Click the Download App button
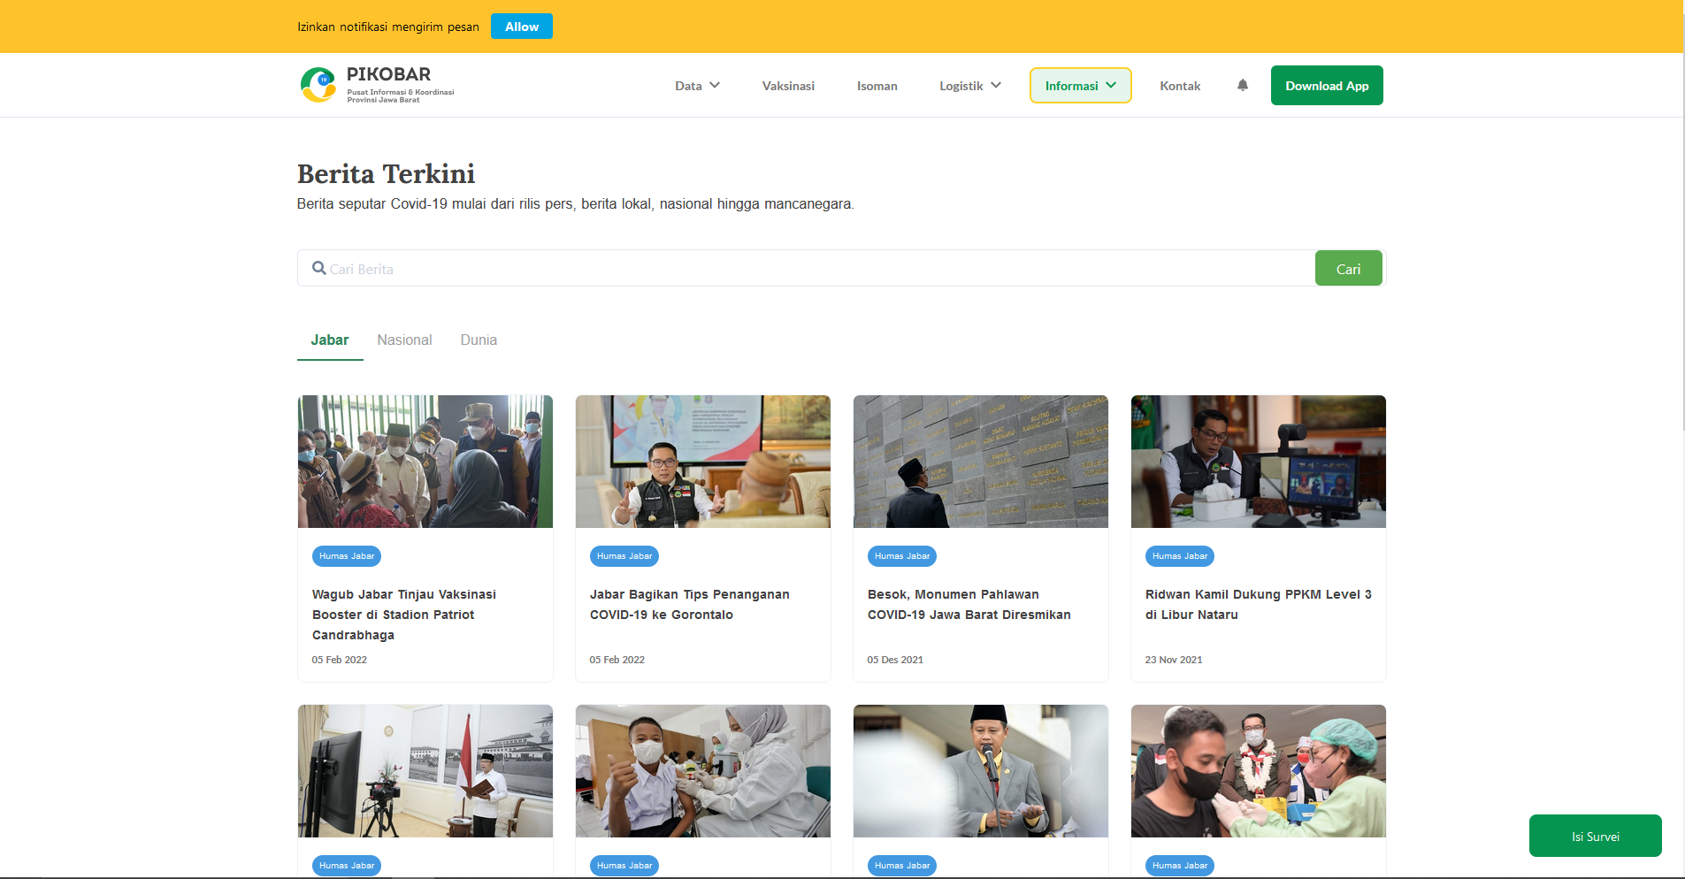This screenshot has width=1685, height=879. pyautogui.click(x=1326, y=86)
